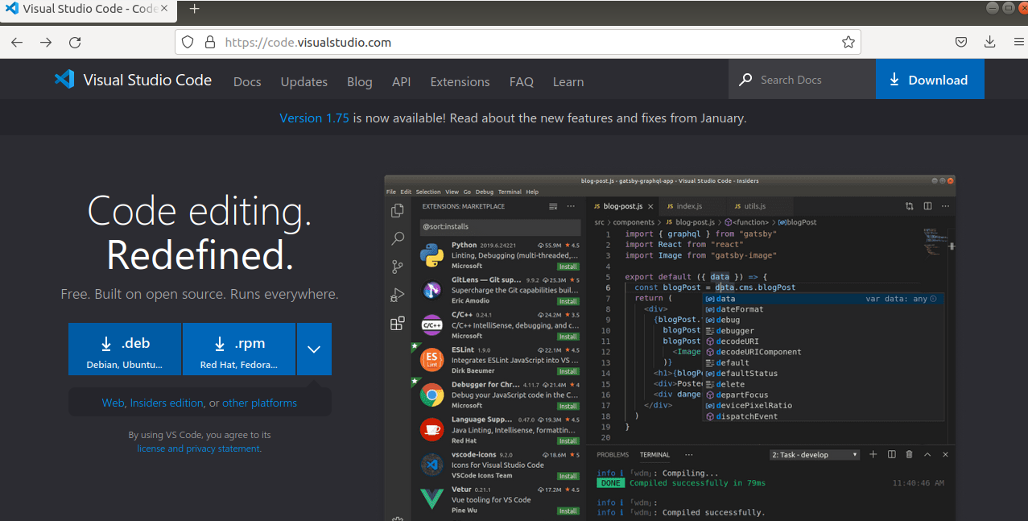This screenshot has width=1028, height=521.
Task: Open the Docs page
Action: click(x=247, y=81)
